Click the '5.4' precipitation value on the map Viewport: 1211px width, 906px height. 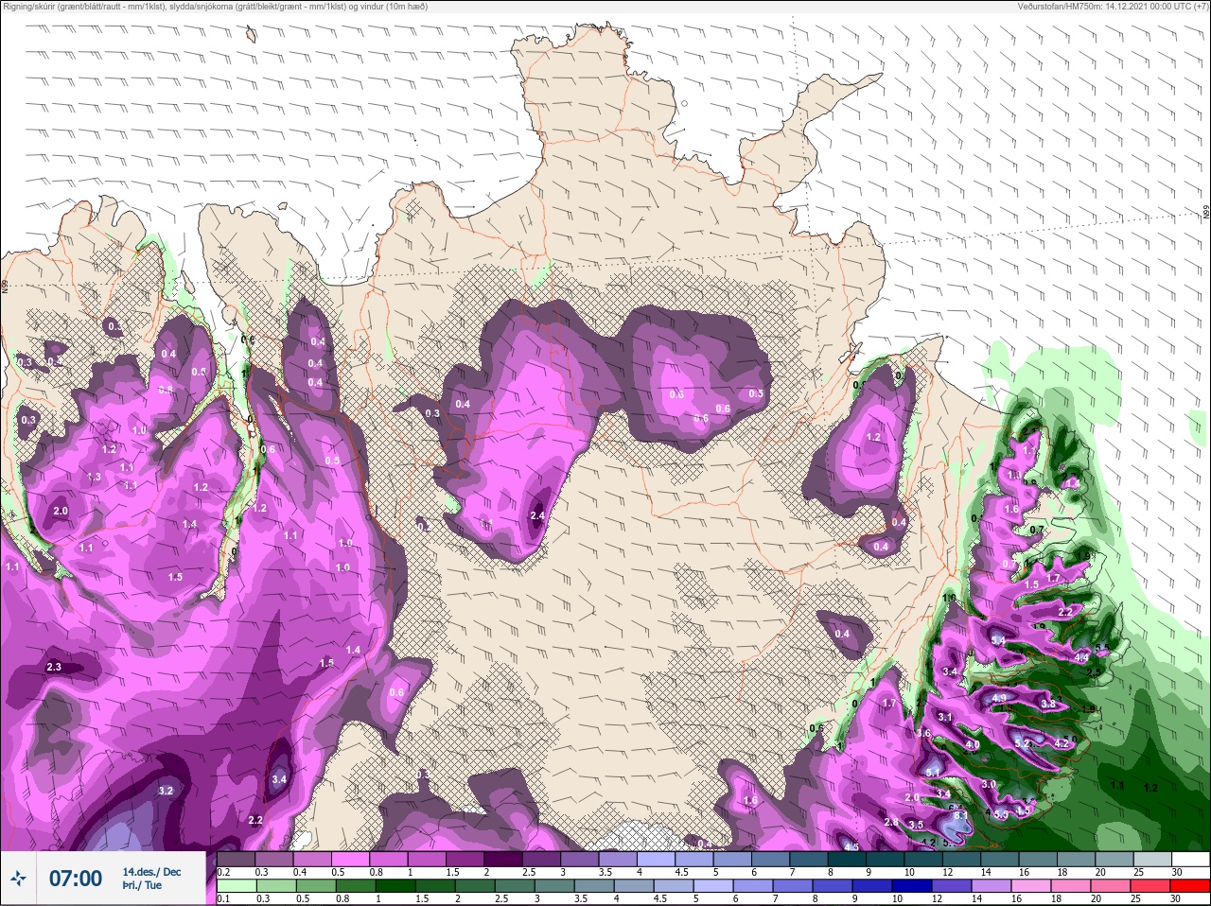(998, 640)
